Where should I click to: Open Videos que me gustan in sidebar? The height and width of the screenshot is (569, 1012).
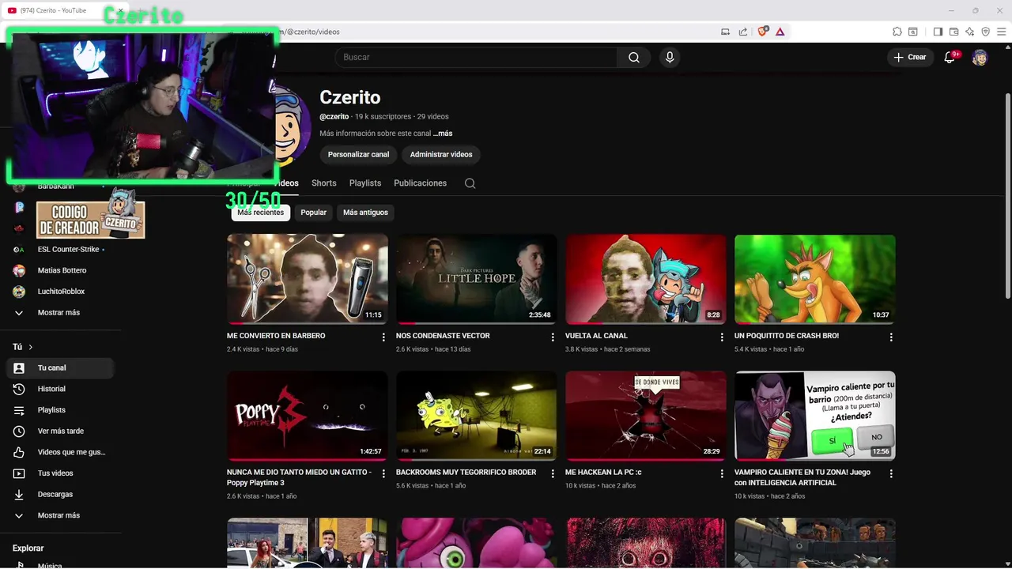click(60, 452)
